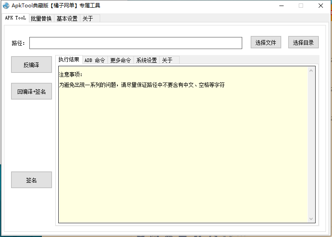
Task: Select the 关于 tab next to 基本设置
Action: point(88,18)
